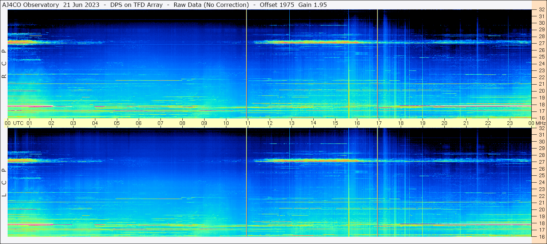
Task: Click the 17 UTC hour label
Action: coord(379,123)
